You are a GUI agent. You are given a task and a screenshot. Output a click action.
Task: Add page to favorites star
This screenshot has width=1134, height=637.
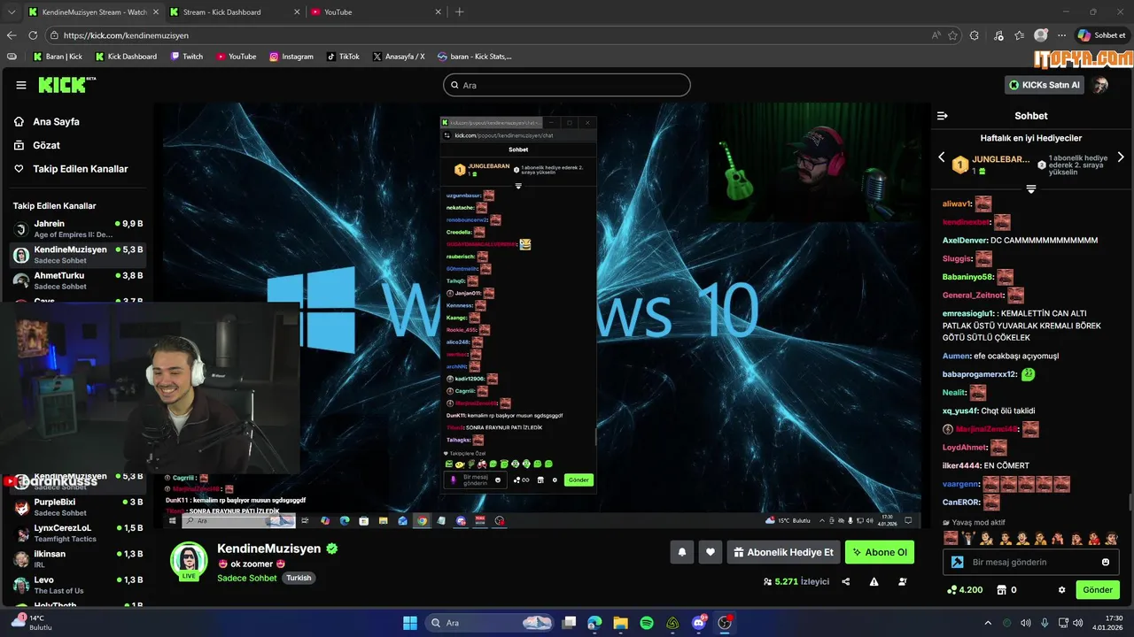tap(953, 35)
